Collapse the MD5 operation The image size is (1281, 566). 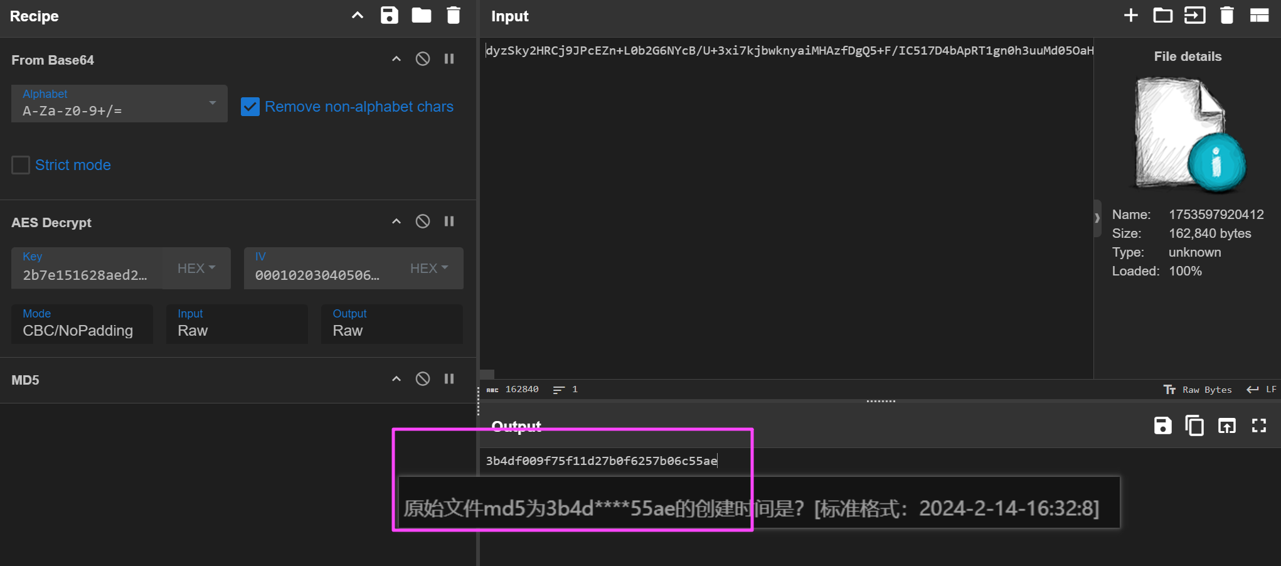pos(396,379)
